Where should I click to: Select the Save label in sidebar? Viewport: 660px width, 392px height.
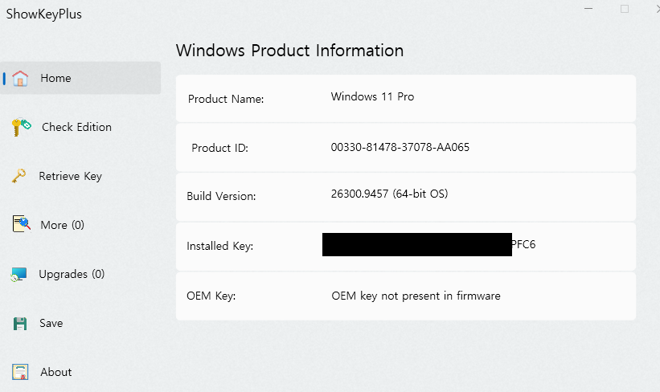51,324
